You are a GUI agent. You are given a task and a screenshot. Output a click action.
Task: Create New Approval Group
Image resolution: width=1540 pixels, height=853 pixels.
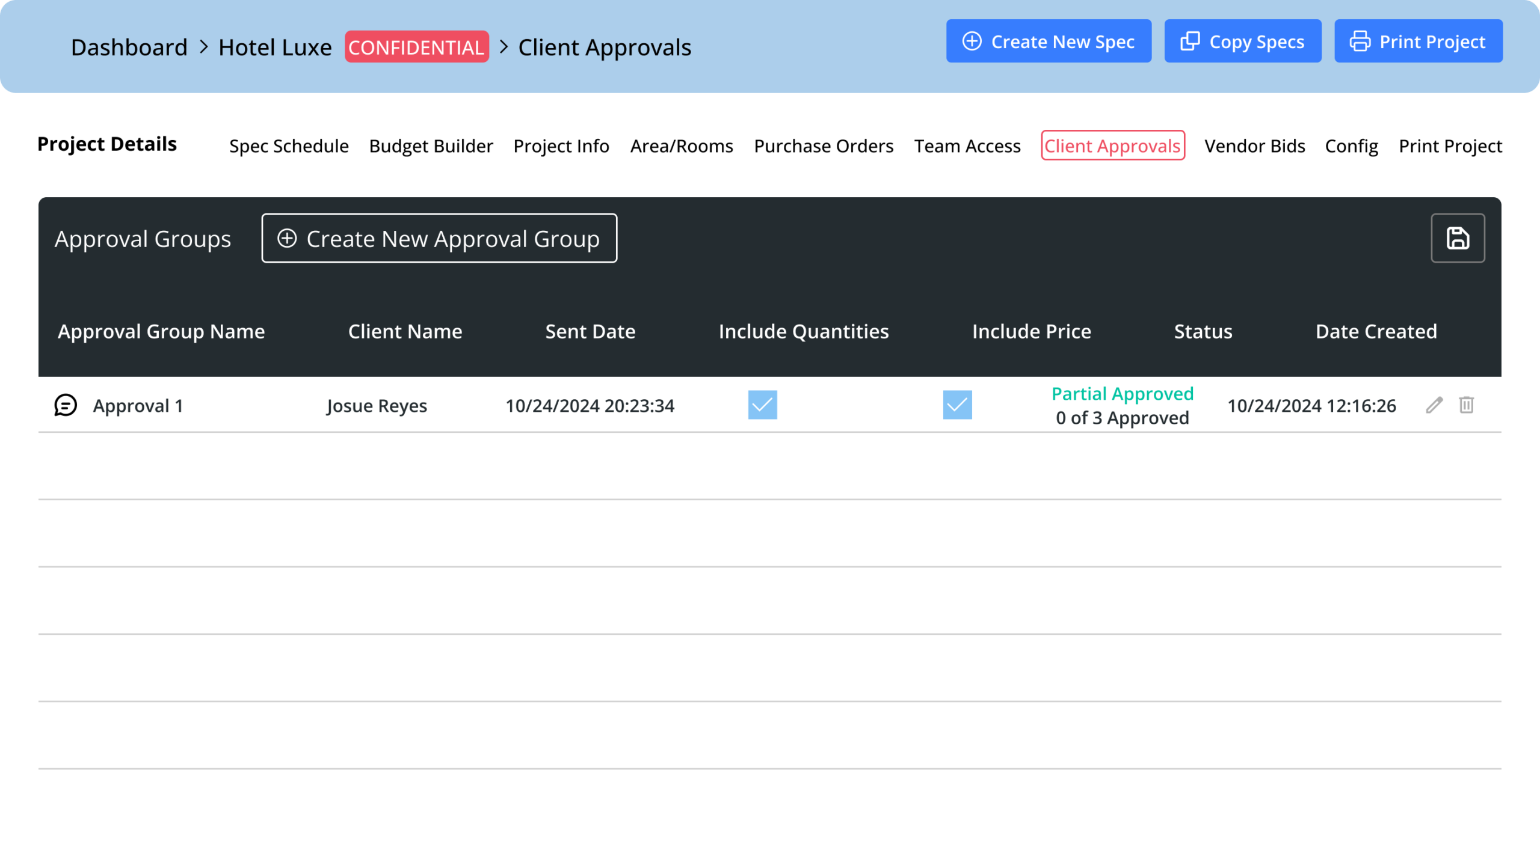[439, 239]
